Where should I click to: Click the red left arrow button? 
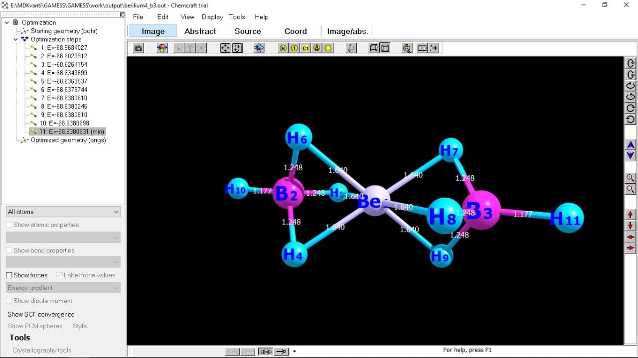point(631,237)
